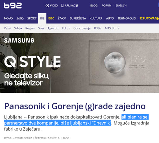Open the Video play icon

tap(47, 5)
